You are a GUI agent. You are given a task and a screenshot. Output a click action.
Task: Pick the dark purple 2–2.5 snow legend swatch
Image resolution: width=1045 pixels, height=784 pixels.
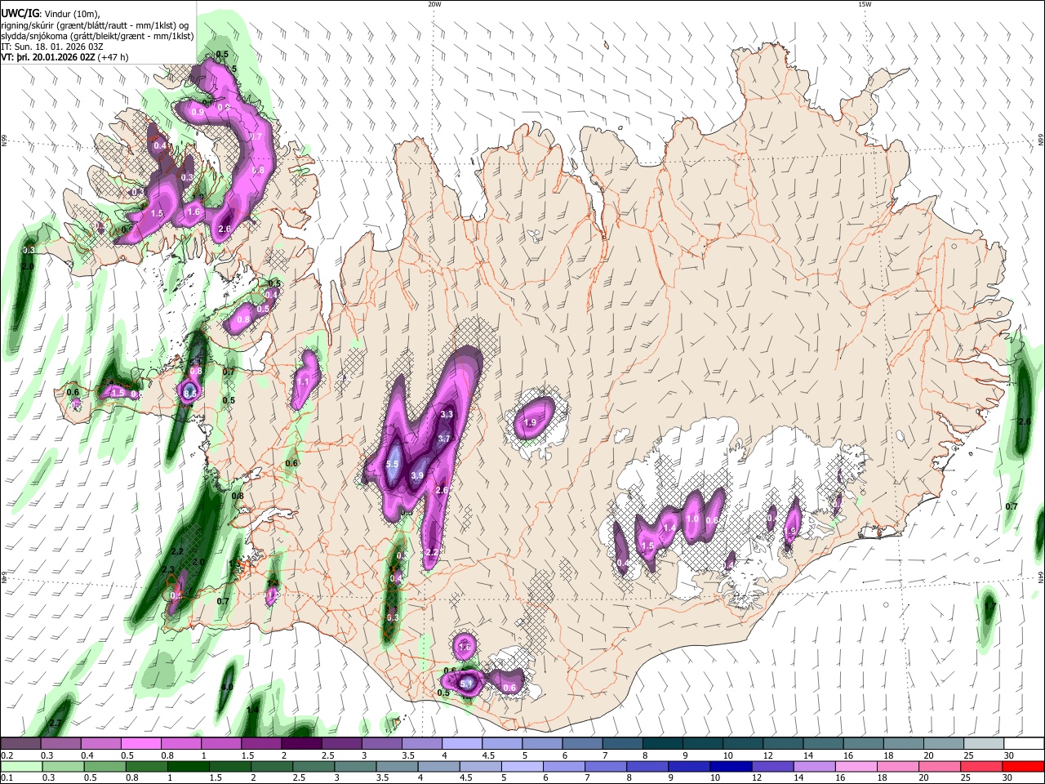(x=300, y=744)
